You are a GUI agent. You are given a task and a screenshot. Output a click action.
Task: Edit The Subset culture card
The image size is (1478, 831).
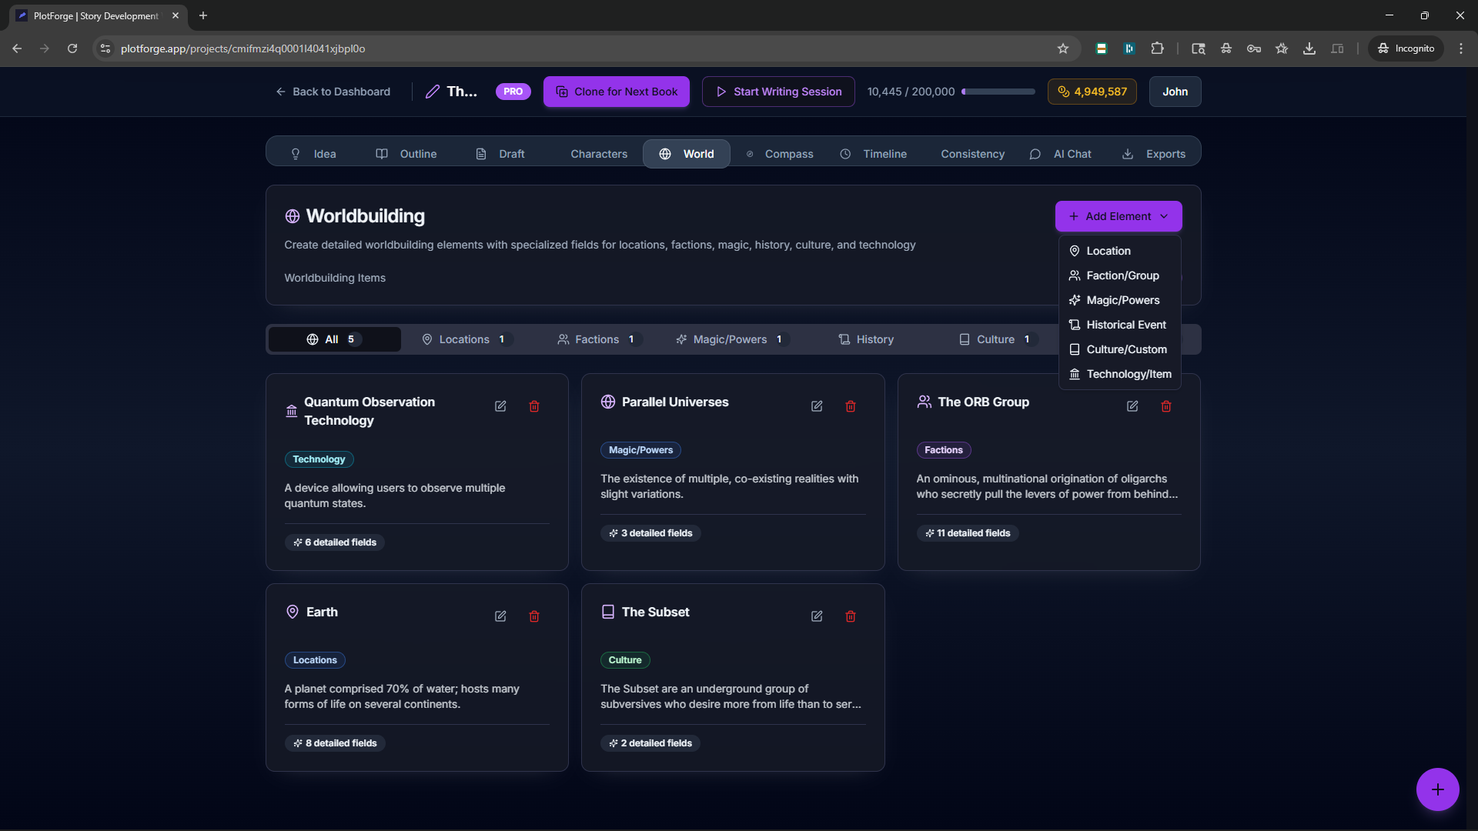(817, 616)
